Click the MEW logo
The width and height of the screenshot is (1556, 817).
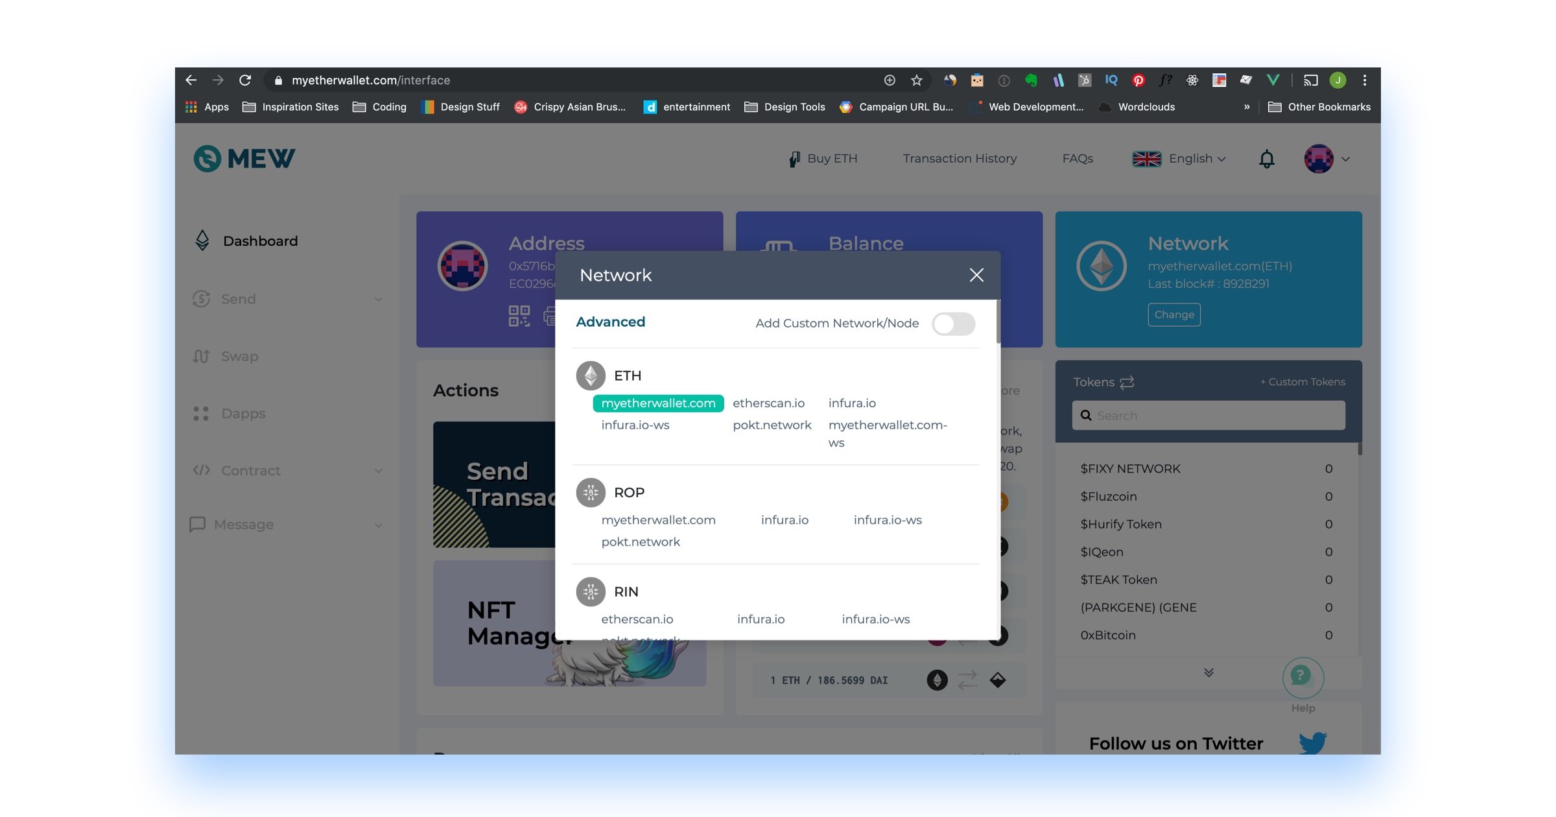pos(244,158)
